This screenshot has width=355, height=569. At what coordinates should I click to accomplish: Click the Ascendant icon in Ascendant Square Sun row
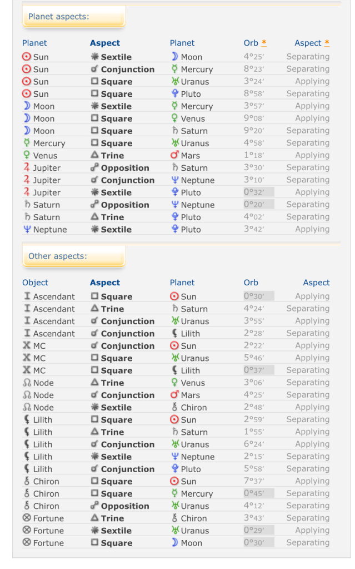click(x=27, y=297)
